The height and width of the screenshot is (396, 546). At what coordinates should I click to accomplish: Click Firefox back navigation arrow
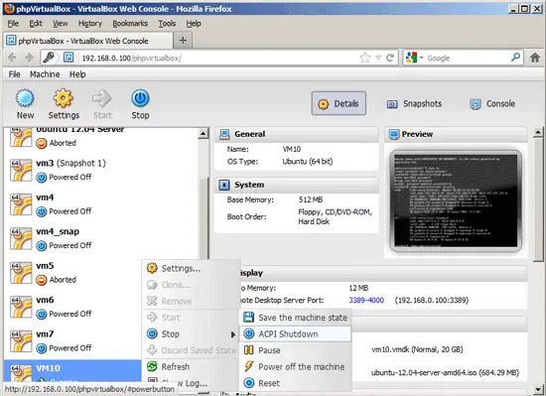click(12, 58)
